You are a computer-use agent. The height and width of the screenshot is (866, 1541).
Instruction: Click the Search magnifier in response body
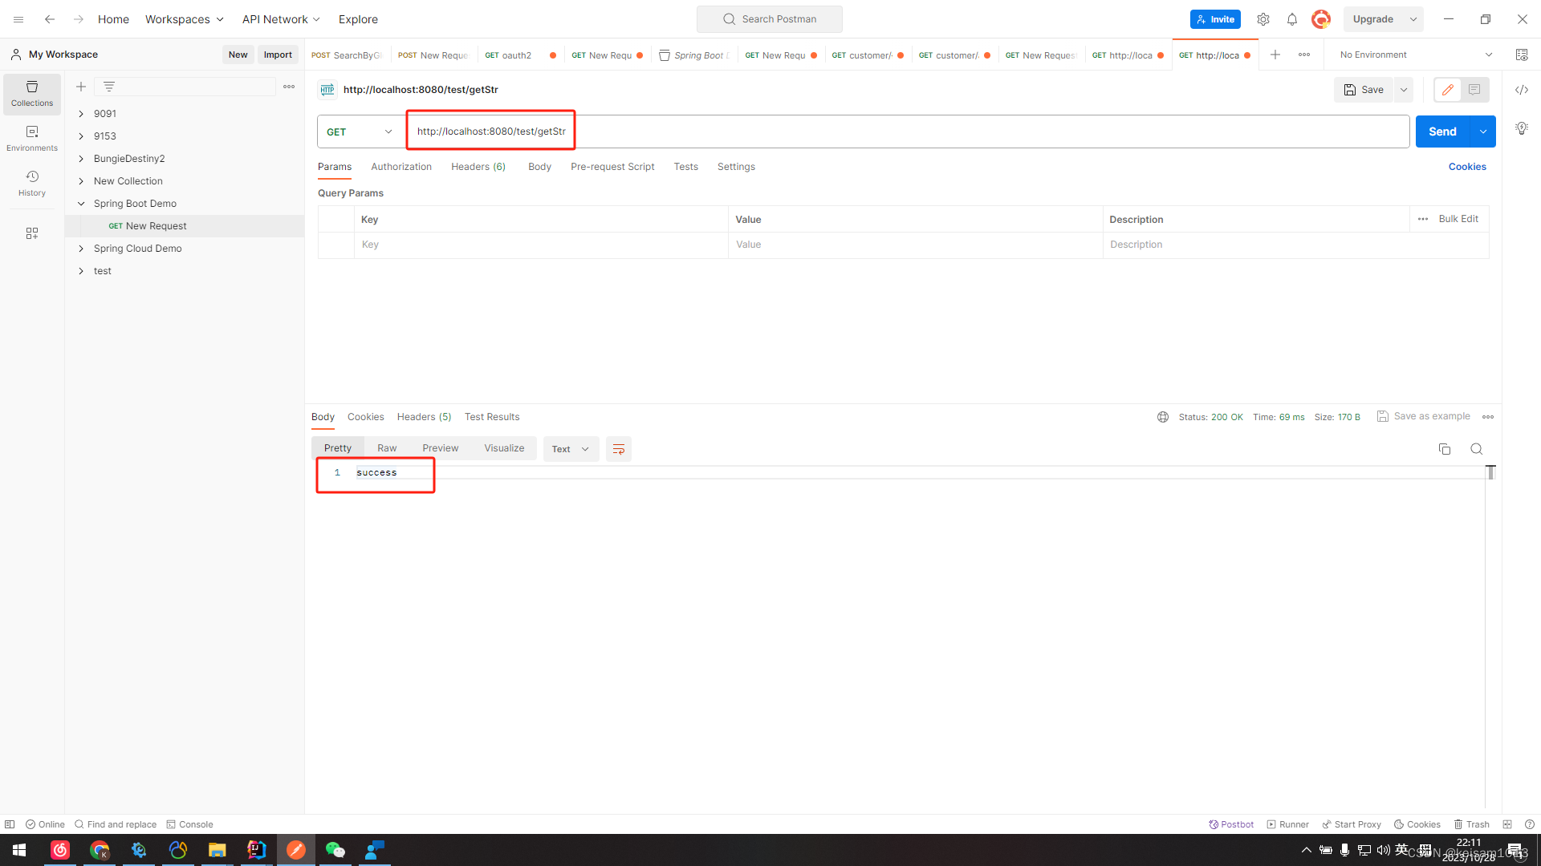pyautogui.click(x=1477, y=448)
